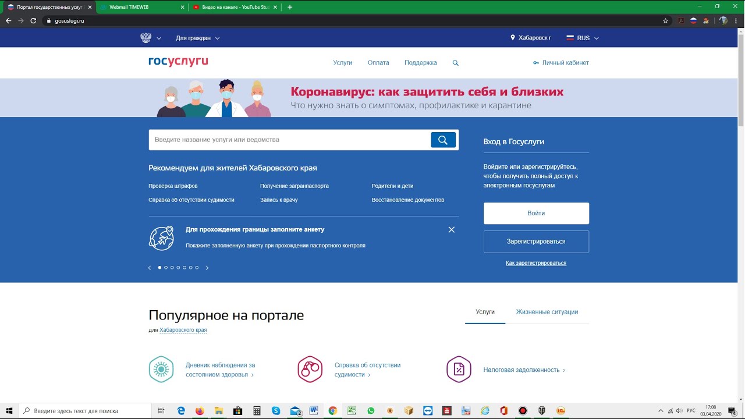Click the Russian flag browser extension

coord(693,20)
